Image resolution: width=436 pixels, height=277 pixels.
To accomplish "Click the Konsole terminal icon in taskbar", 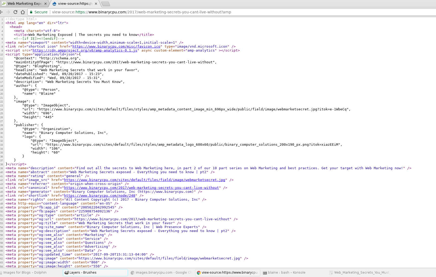I will (x=265, y=273).
